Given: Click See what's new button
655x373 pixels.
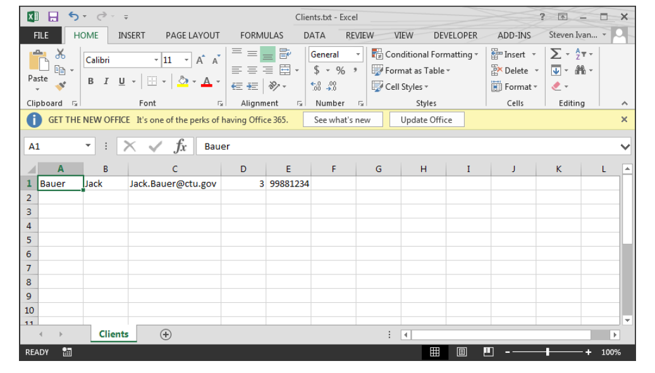Looking at the screenshot, I should 343,120.
